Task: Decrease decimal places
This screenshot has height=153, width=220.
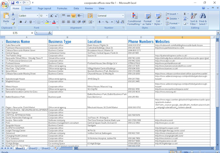Action: (x=122, y=22)
